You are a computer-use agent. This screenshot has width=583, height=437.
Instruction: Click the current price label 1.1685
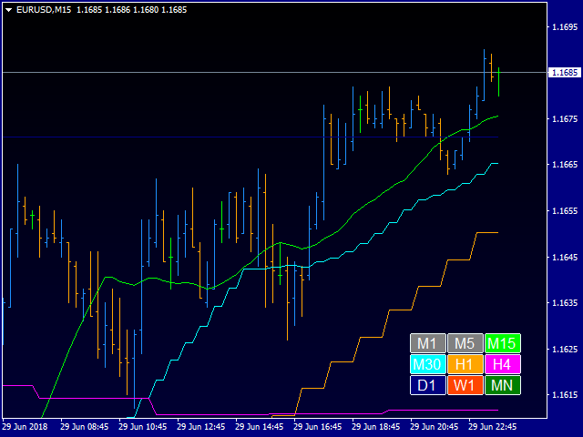tap(565, 73)
